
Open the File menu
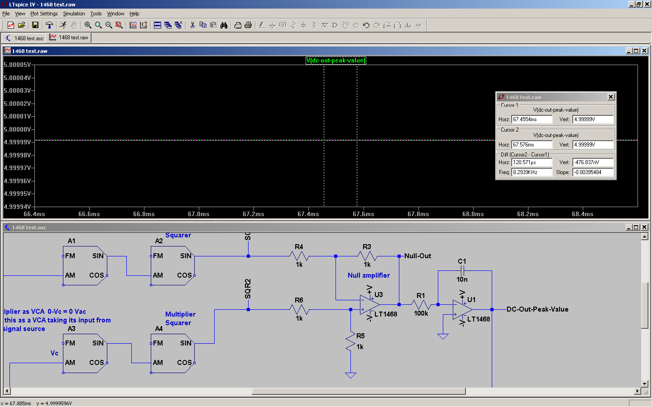point(6,14)
